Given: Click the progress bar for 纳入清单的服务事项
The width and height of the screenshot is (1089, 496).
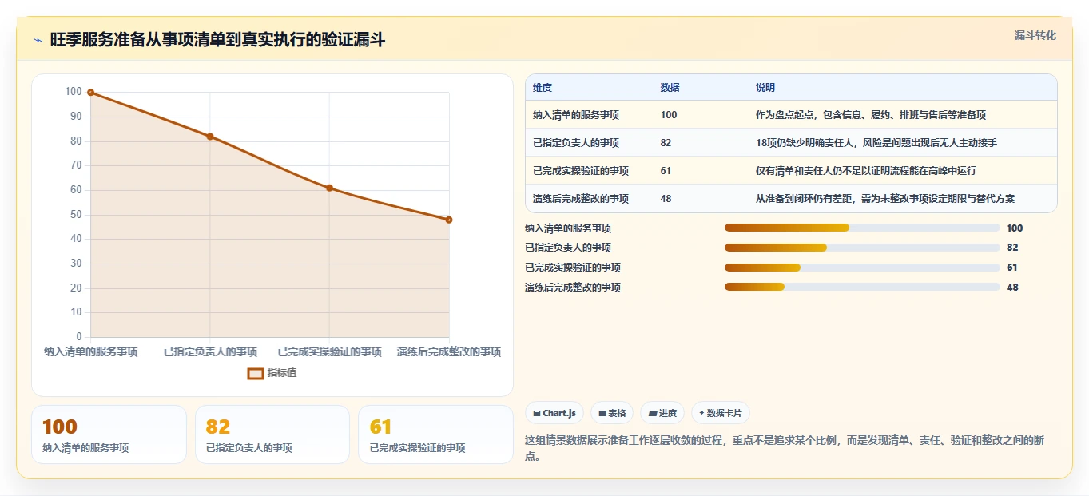Looking at the screenshot, I should (x=862, y=228).
